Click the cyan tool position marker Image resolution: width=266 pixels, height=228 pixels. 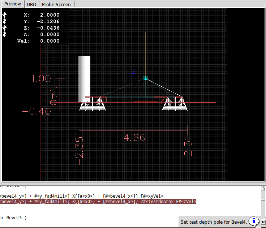coord(145,78)
